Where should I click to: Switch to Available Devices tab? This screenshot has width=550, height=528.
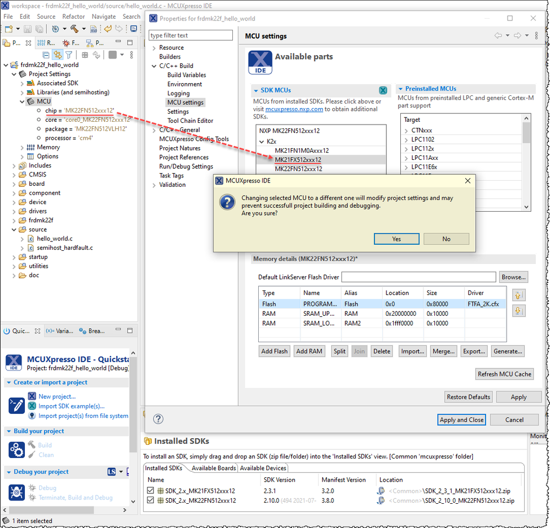pyautogui.click(x=263, y=468)
